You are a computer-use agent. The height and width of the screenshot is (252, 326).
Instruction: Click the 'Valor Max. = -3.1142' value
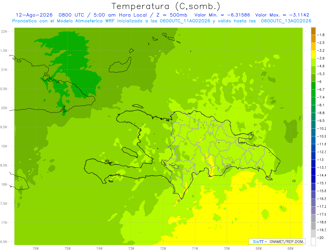(x=282, y=15)
